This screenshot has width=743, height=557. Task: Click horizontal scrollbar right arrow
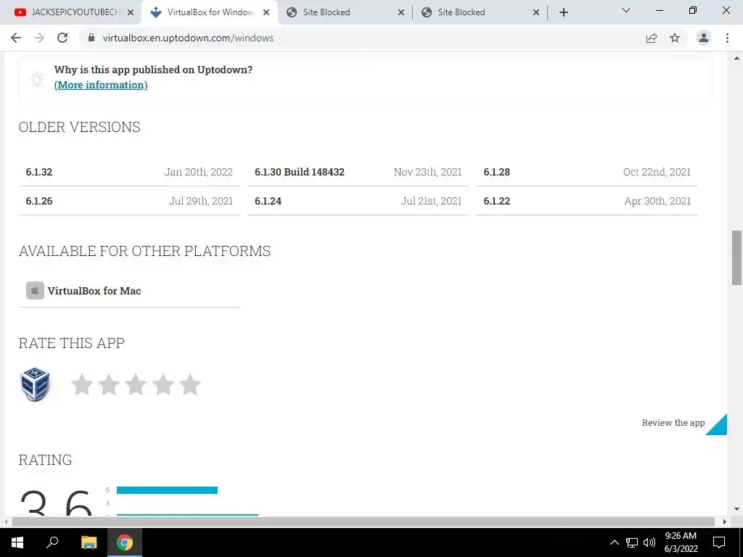[725, 522]
